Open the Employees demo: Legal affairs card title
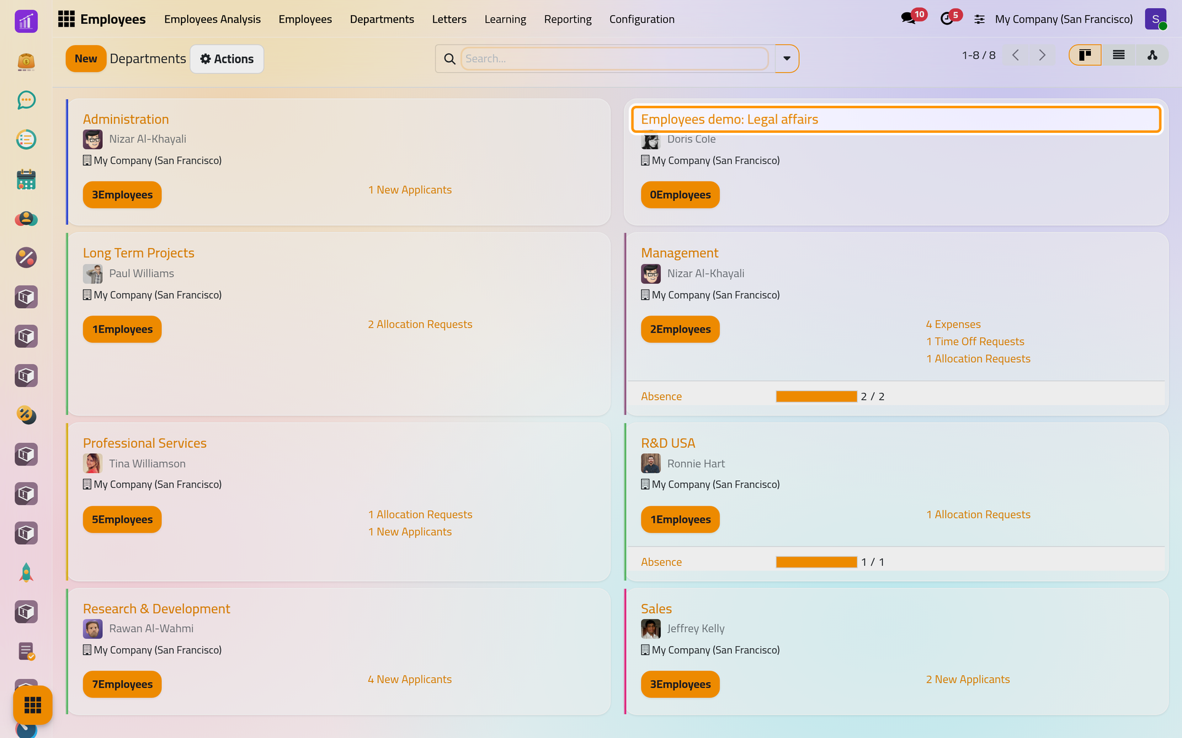Screen dimensions: 1182x738 730,119
